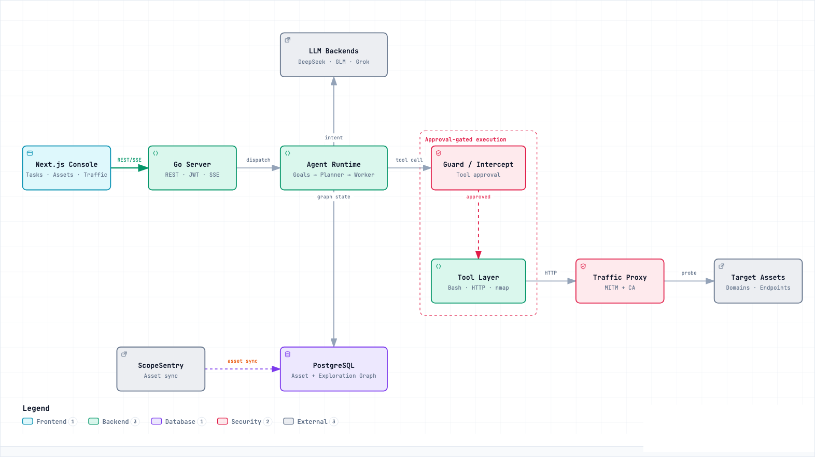815x457 pixels.
Task: Click the External legend color swatch
Action: (289, 421)
